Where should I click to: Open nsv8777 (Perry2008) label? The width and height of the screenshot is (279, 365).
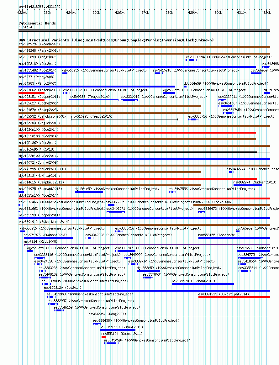pos(37,77)
